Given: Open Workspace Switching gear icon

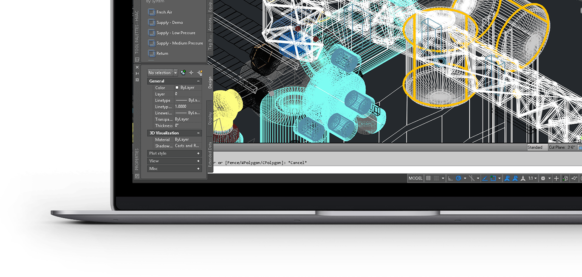Looking at the screenshot, I should (543, 178).
